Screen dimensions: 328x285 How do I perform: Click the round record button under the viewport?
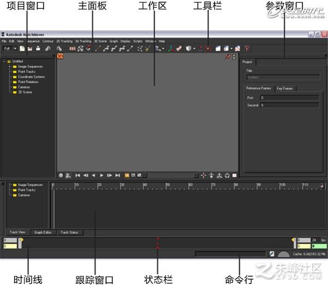pos(61,176)
